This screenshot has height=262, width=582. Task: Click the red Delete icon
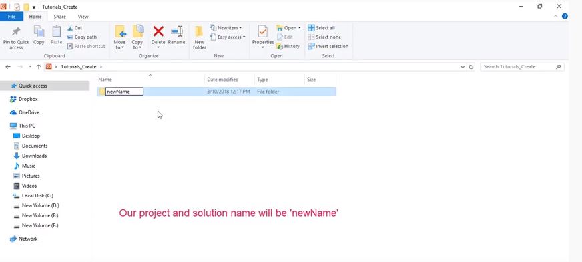point(158,31)
